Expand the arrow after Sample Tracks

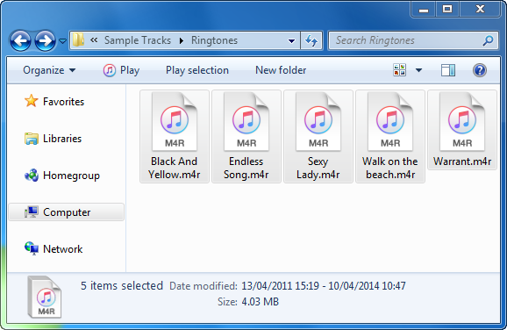(x=182, y=40)
